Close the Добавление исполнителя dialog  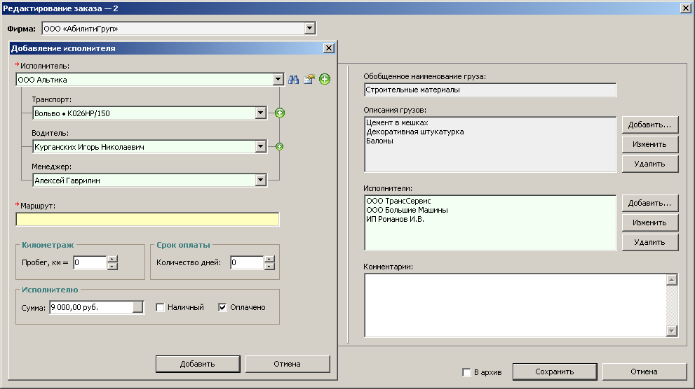tap(328, 48)
